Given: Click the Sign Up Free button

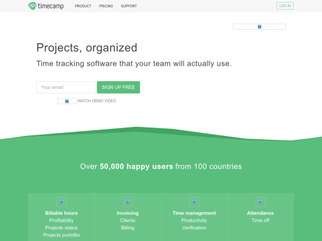Looking at the screenshot, I should (118, 87).
